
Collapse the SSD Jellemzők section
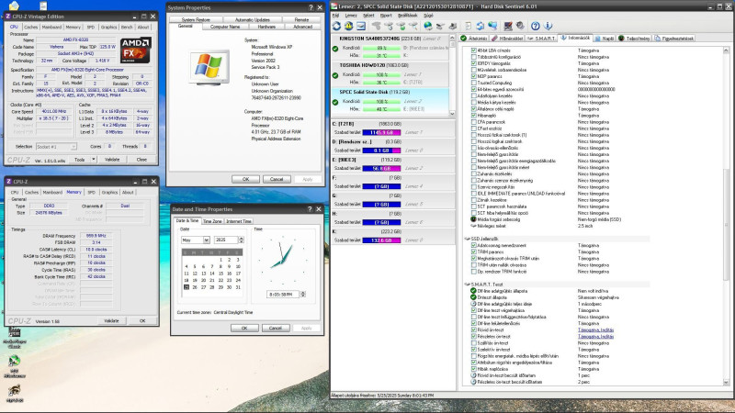pos(467,239)
